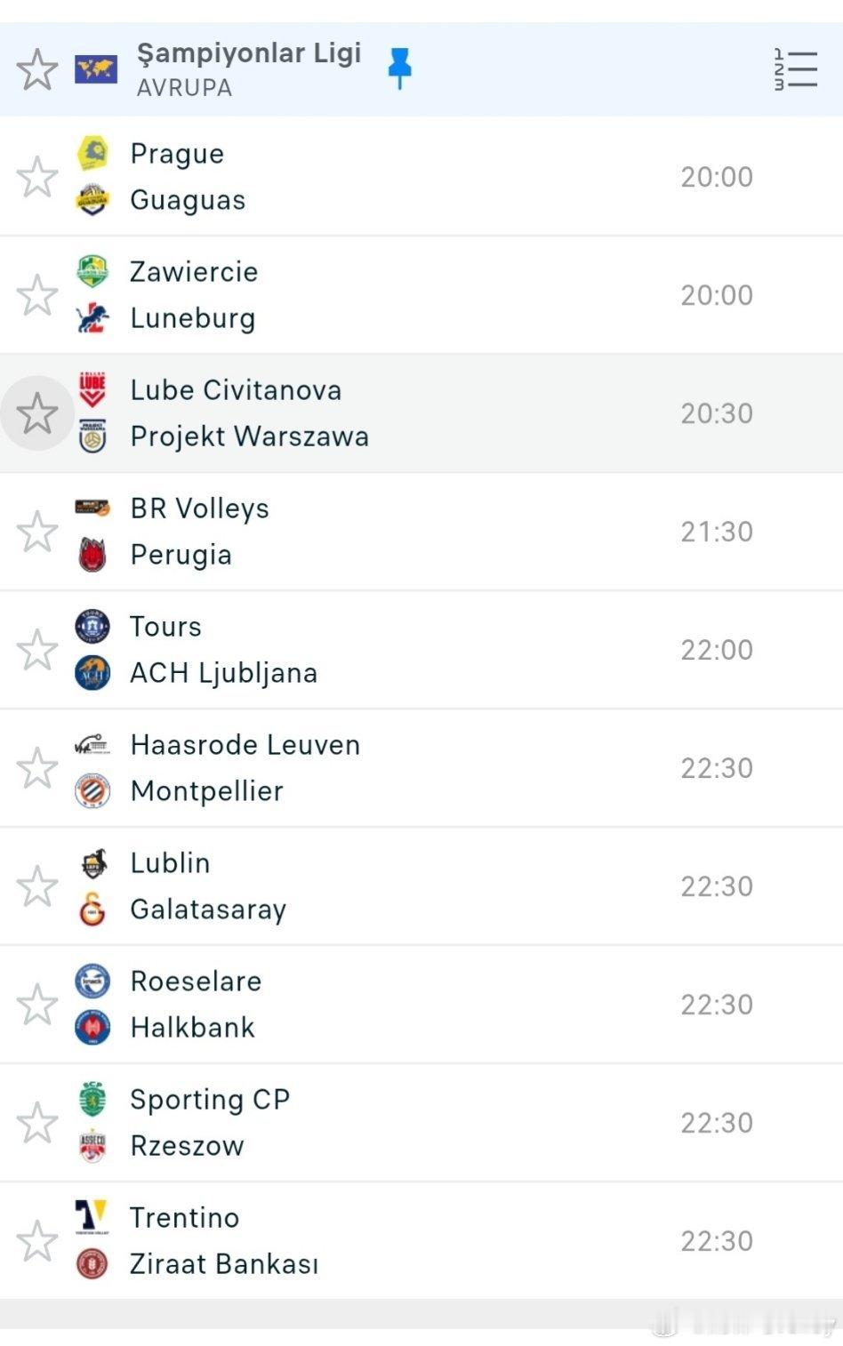Screen dimensions: 843x1346
Task: Unpin the Şampiyonlar Ligi blue pin
Action: click(399, 68)
